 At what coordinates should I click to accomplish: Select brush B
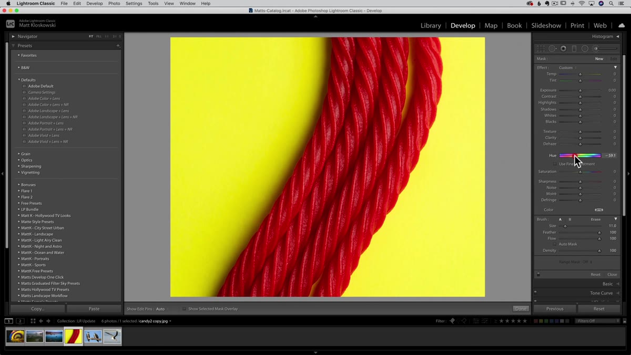pyautogui.click(x=570, y=220)
